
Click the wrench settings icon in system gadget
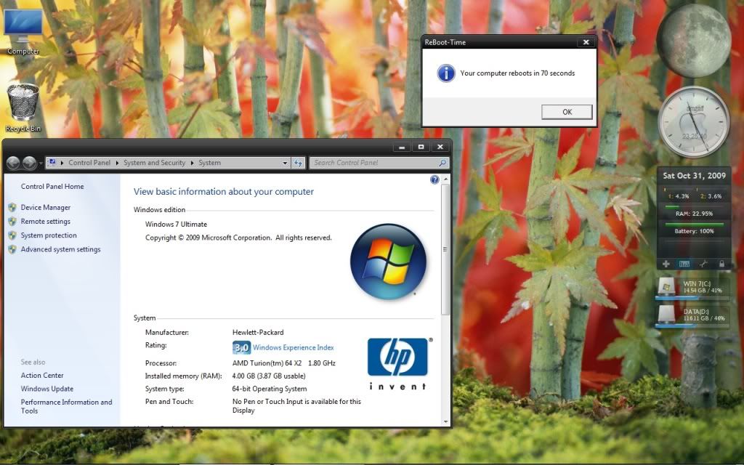coord(703,263)
